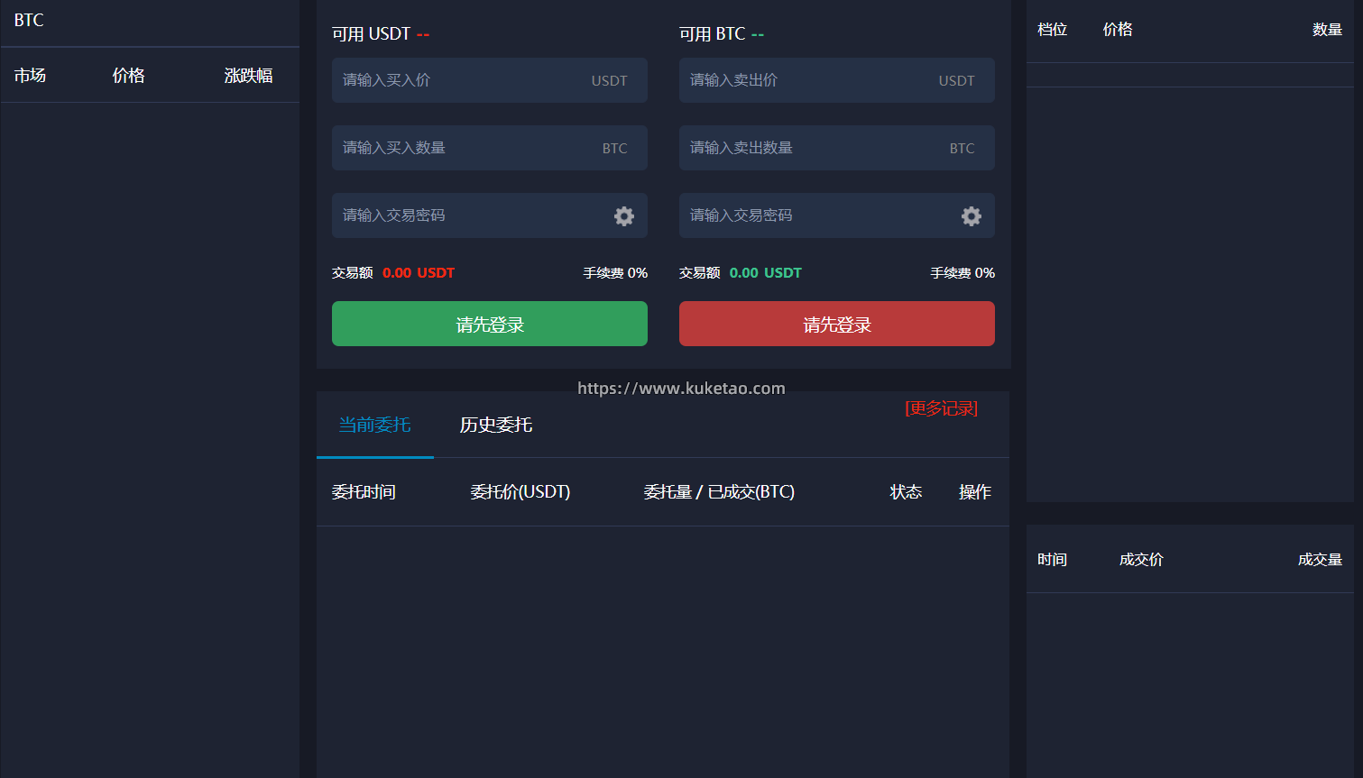Switch to the 历史委托 tab
This screenshot has width=1363, height=778.
(496, 425)
